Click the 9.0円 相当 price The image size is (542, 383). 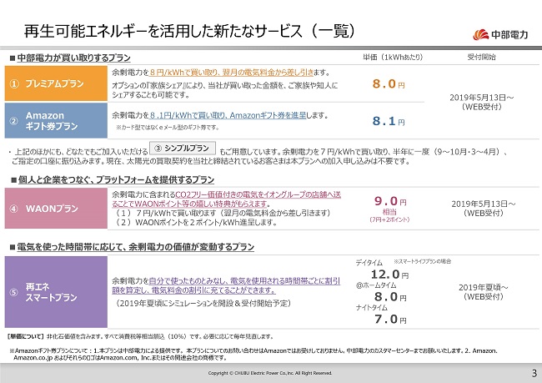tap(390, 205)
